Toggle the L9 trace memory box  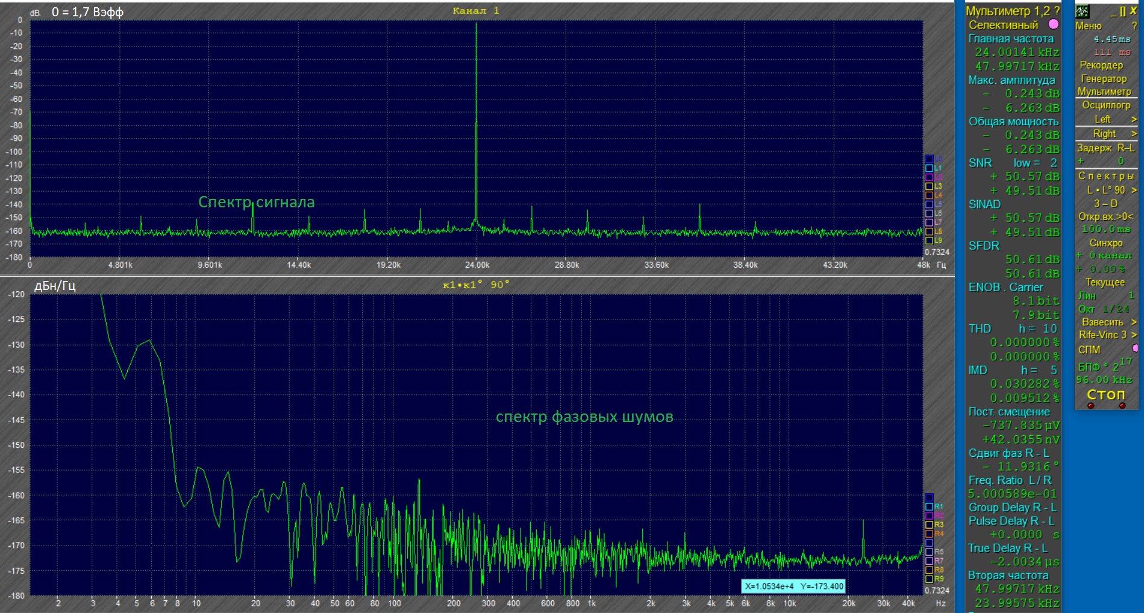click(x=929, y=240)
